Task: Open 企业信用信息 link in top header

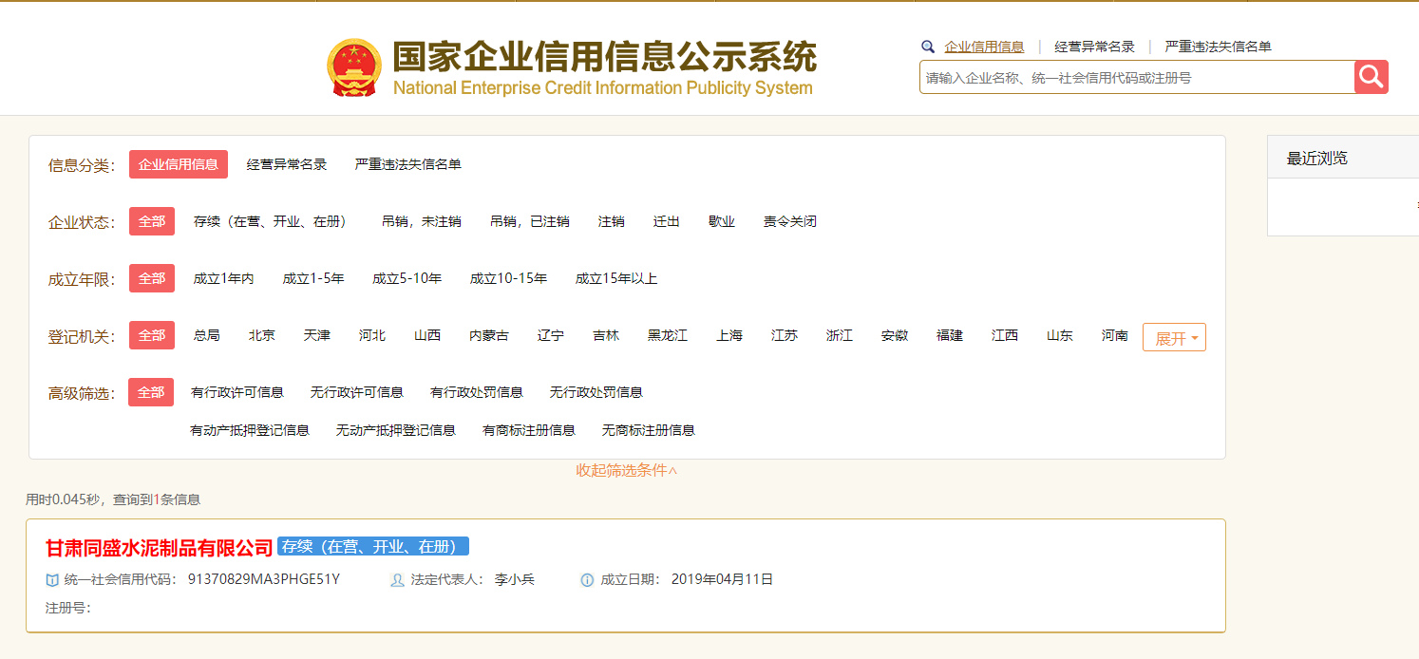Action: [984, 47]
